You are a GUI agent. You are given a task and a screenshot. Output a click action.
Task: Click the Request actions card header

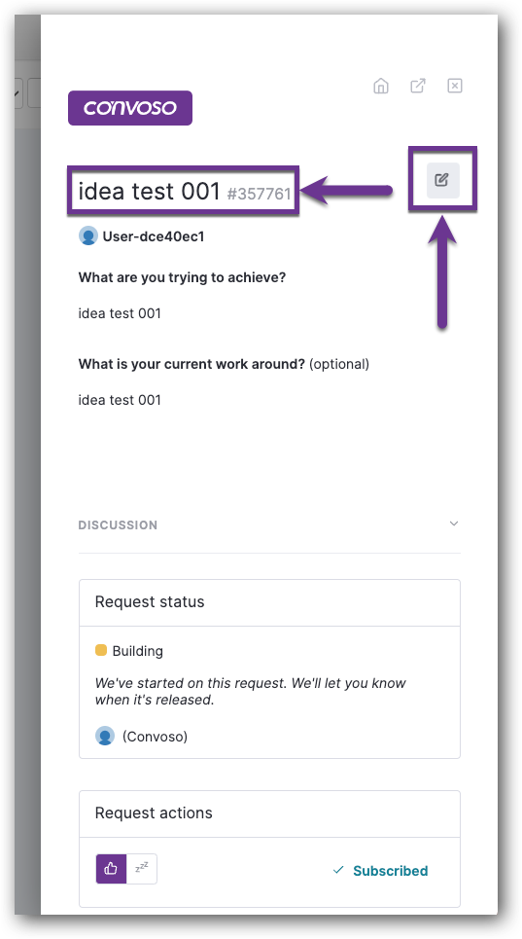tap(269, 813)
